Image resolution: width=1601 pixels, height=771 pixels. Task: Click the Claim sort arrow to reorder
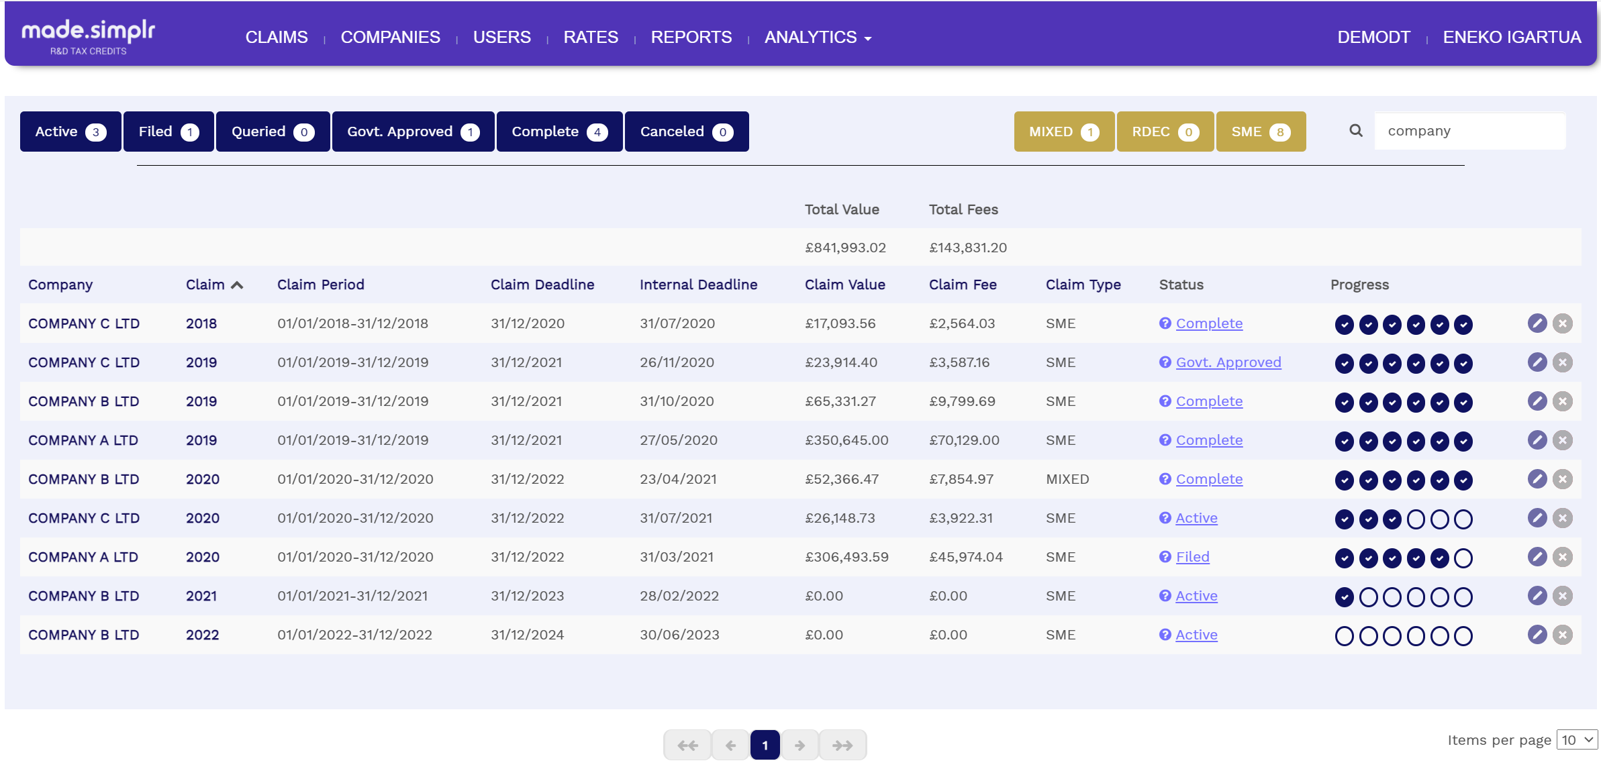(237, 284)
